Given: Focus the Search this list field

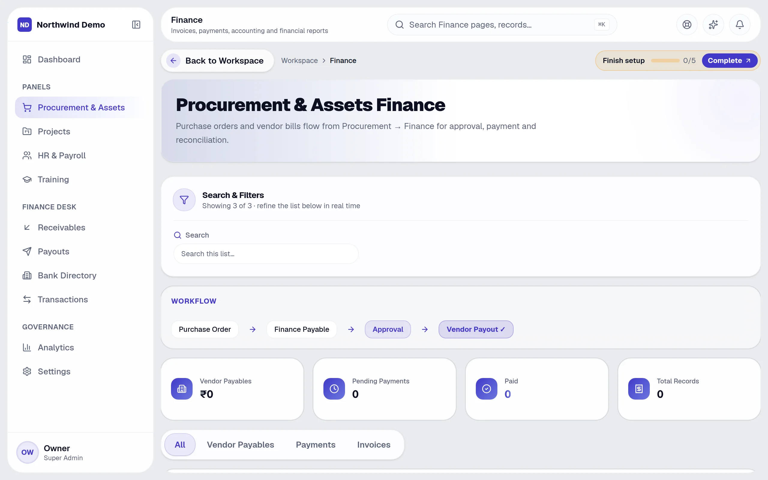Looking at the screenshot, I should [x=266, y=254].
